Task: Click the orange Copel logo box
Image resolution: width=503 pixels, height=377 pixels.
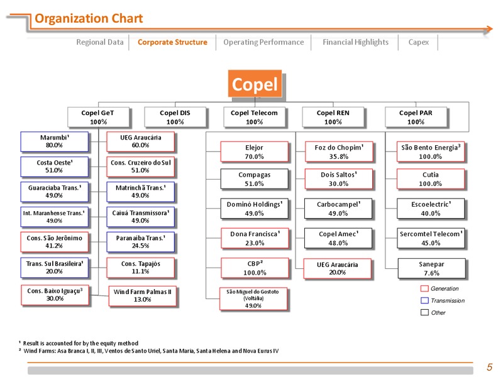Action: (255, 84)
